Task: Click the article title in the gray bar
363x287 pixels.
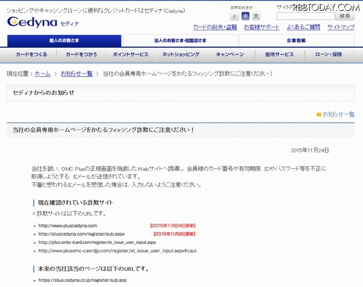Action: (103, 130)
